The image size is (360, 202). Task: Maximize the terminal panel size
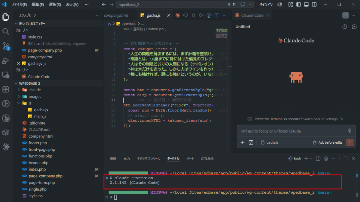(345, 159)
